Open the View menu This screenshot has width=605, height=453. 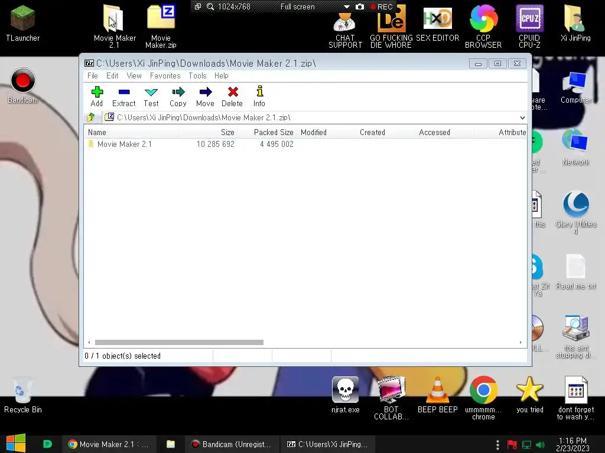click(x=134, y=75)
